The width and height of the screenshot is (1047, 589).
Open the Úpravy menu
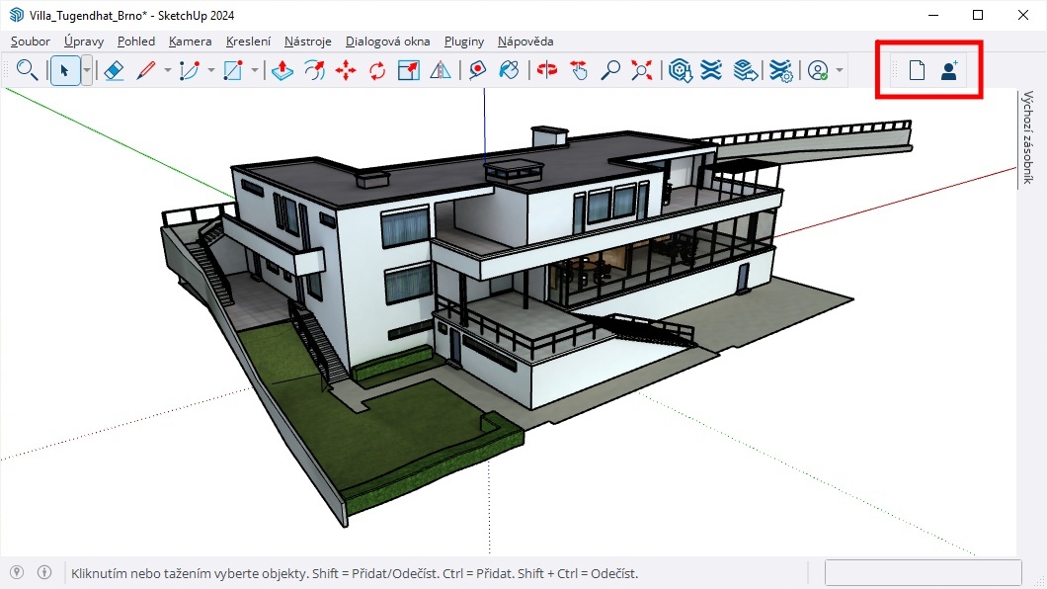pos(84,42)
